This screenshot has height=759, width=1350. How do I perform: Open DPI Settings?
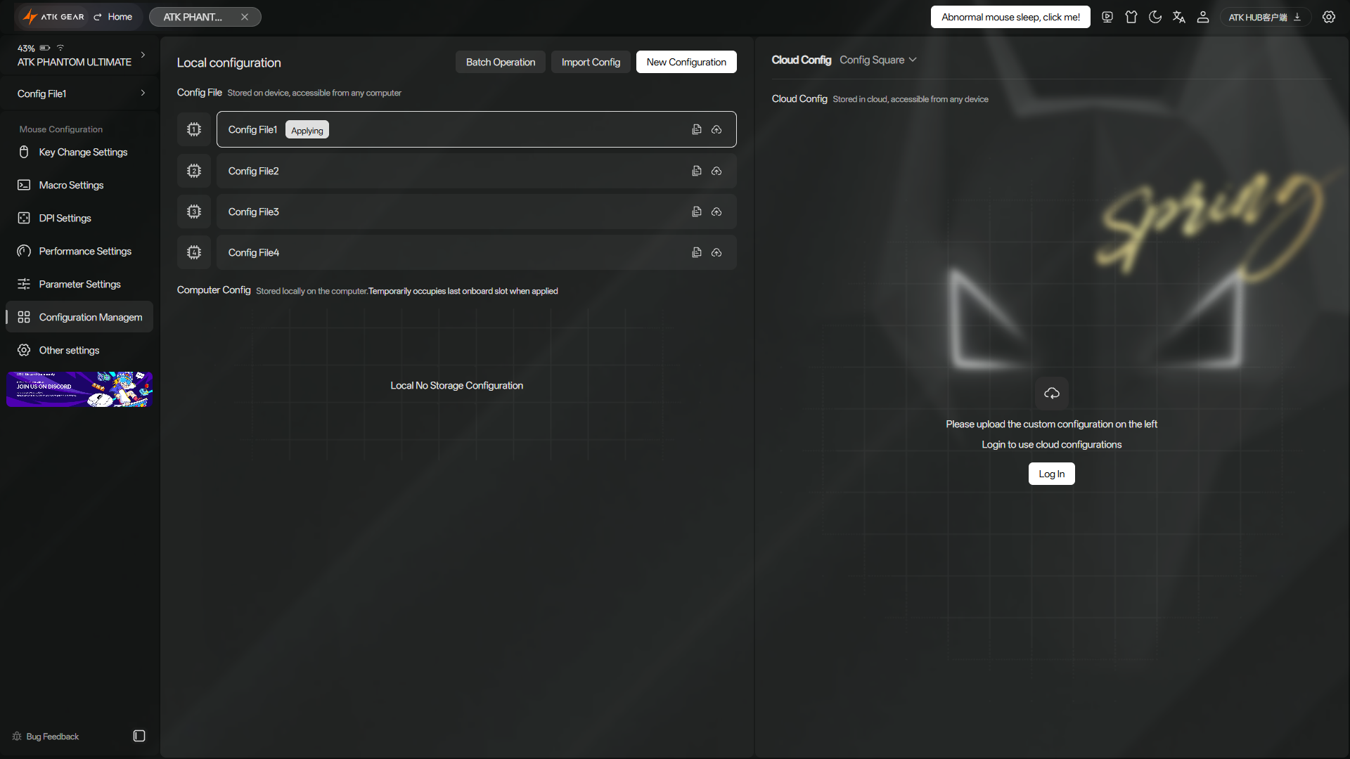(x=79, y=218)
